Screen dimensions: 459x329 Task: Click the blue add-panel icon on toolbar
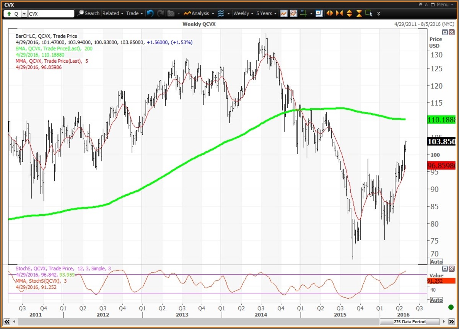(319, 13)
